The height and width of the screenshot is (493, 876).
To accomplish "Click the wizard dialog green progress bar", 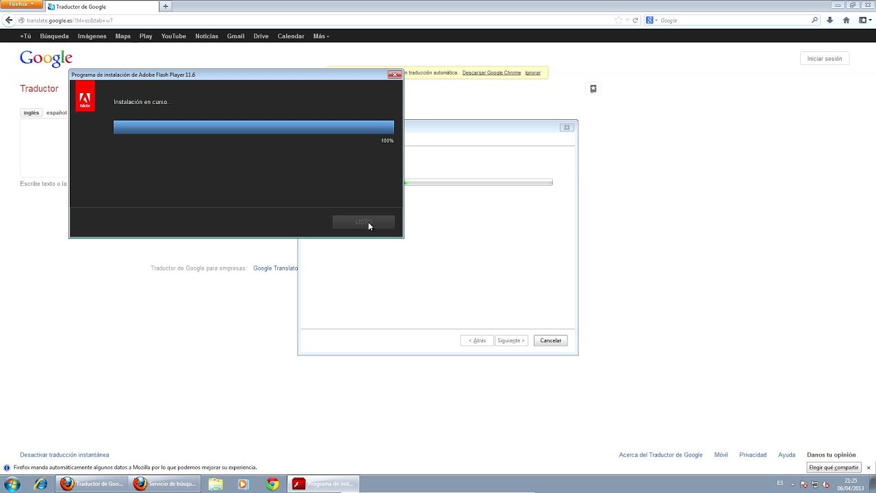I will [478, 182].
